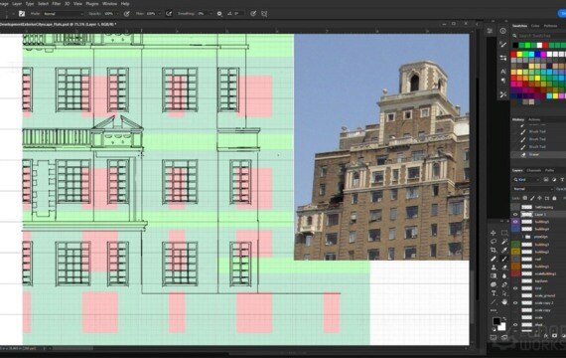566x358 pixels.
Task: Toggle lock transparent pixels
Action: click(x=525, y=198)
